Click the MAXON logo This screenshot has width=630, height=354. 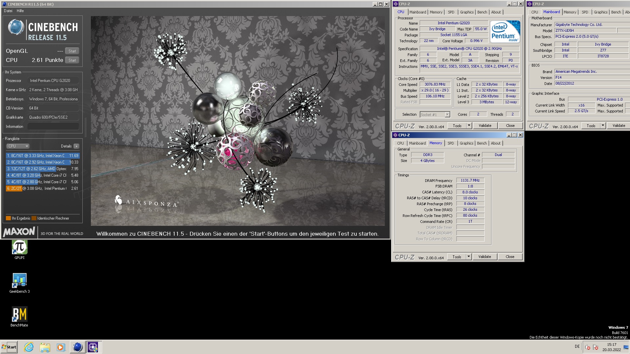pos(19,232)
